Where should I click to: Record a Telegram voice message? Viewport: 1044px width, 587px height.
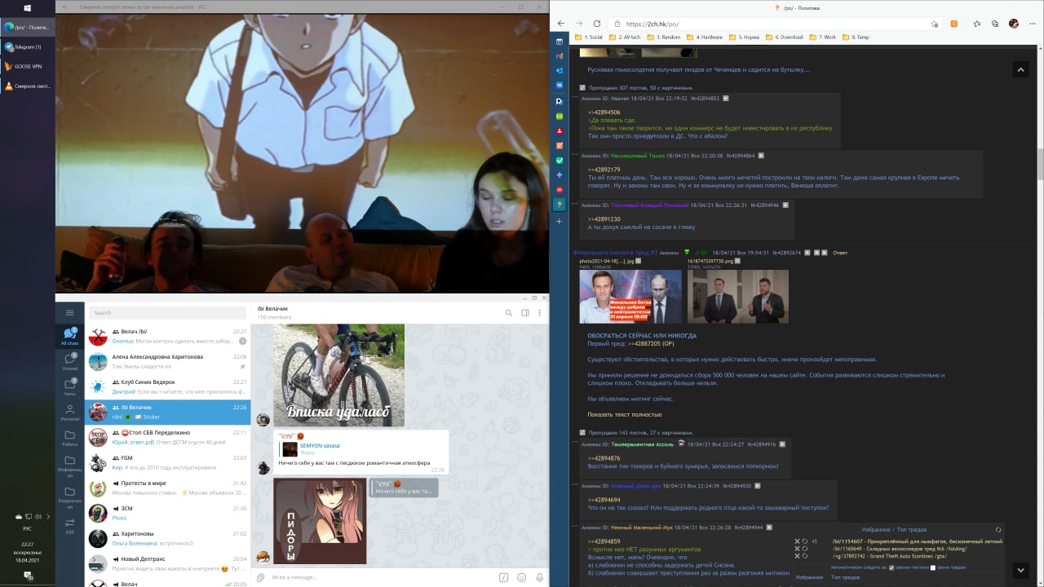coord(539,577)
